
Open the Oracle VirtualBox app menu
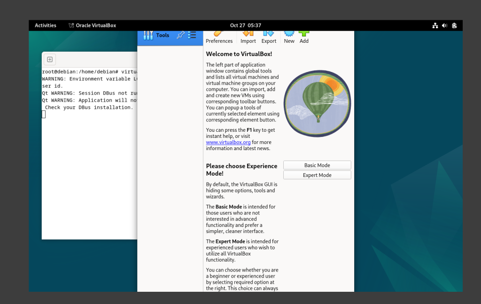(x=92, y=25)
